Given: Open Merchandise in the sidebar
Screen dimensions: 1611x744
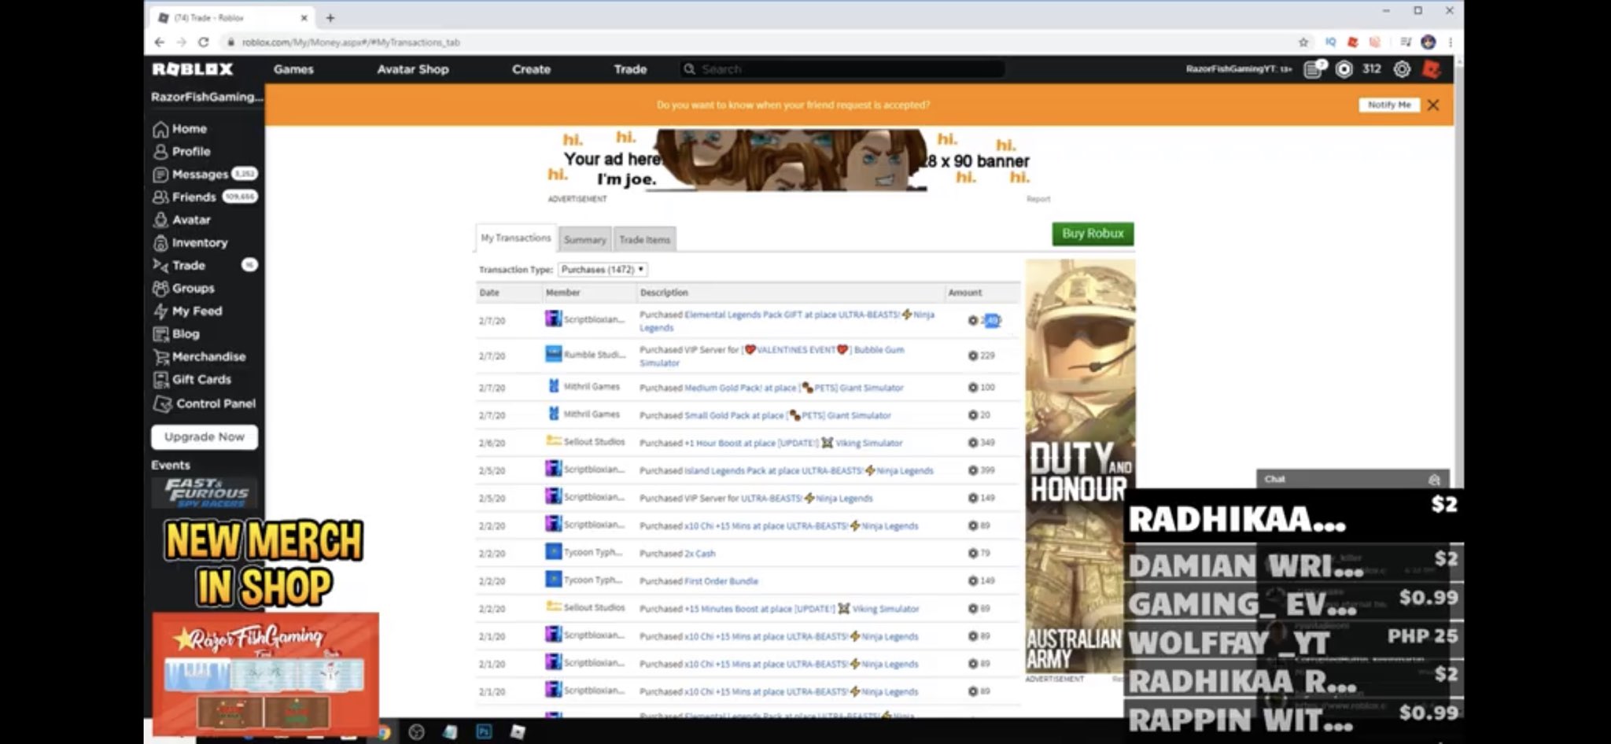Looking at the screenshot, I should pos(200,357).
